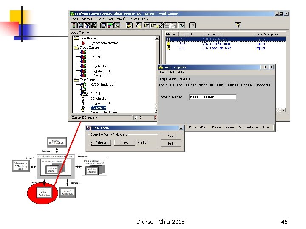Image resolution: width=306 pixels, height=229 pixels.
Task: Select the highlighted Case Jansen work item row
Action: click(x=226, y=39)
